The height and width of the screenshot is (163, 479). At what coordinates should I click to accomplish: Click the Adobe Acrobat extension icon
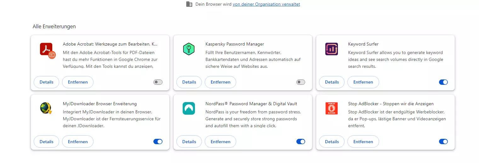point(48,51)
